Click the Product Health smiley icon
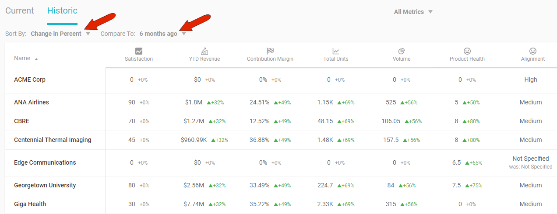 [467, 51]
